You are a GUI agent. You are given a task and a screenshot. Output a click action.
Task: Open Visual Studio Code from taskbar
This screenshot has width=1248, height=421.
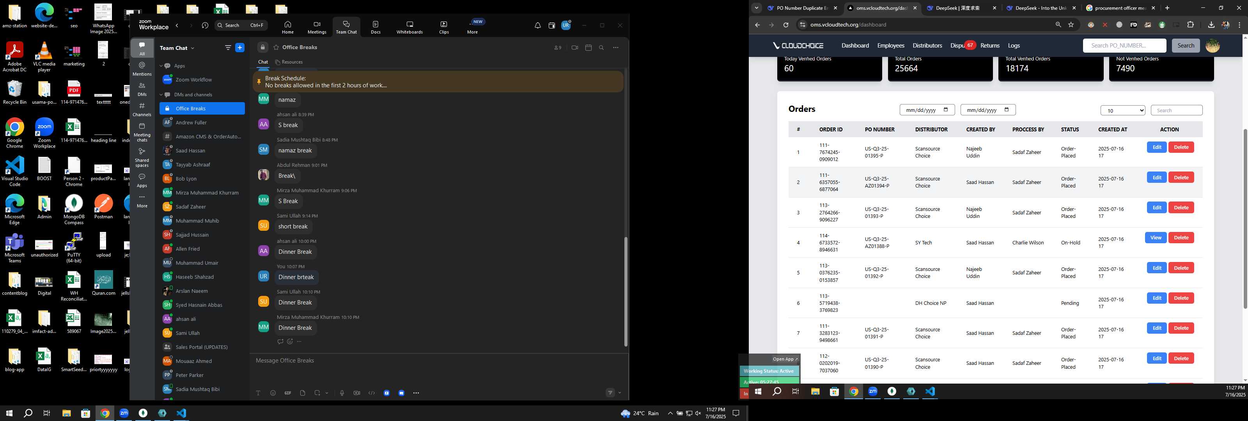pos(181,413)
